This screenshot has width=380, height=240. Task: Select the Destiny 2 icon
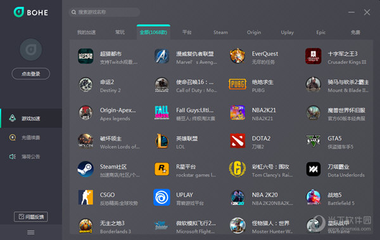(x=85, y=84)
